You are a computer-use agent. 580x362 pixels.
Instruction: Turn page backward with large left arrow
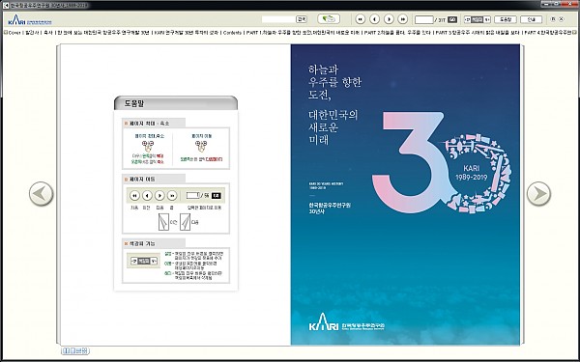click(41, 194)
